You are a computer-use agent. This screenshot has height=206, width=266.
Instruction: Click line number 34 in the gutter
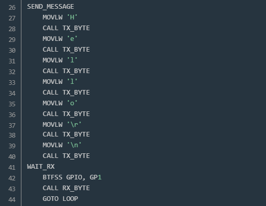[x=12, y=94]
